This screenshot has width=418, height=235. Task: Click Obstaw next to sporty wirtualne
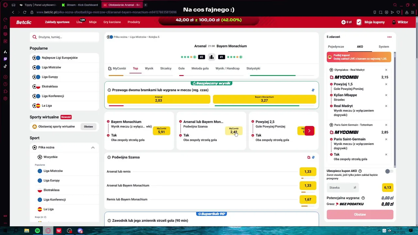pyautogui.click(x=88, y=127)
